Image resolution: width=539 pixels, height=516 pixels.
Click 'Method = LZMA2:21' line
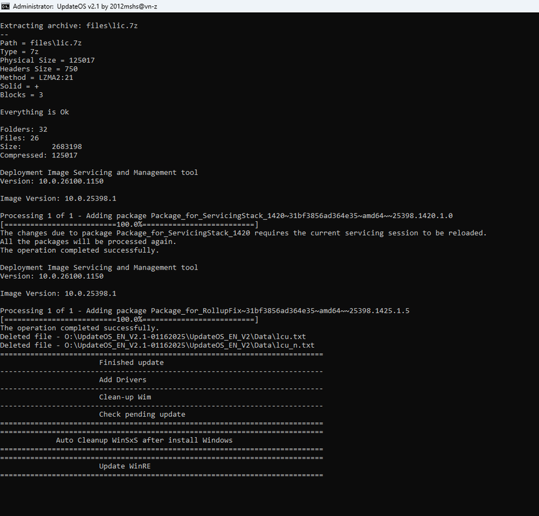coord(37,77)
